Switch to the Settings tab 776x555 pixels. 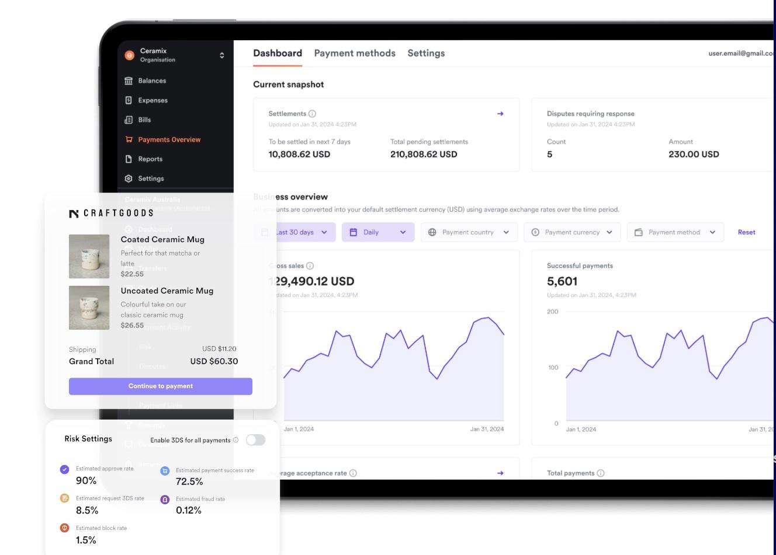coord(426,53)
